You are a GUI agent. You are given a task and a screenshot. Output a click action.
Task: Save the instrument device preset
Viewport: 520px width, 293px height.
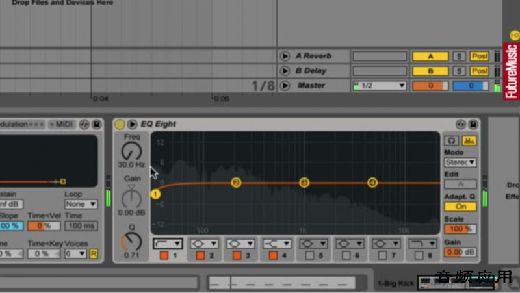coord(96,125)
